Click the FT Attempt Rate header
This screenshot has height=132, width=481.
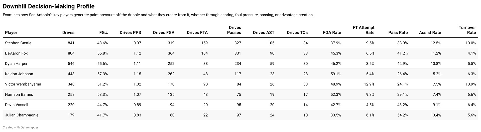coord(363,30)
